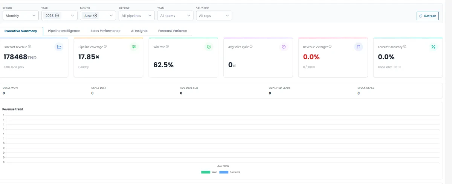Toggle the Forecast series in chart legend
The height and width of the screenshot is (184, 452).
230,172
